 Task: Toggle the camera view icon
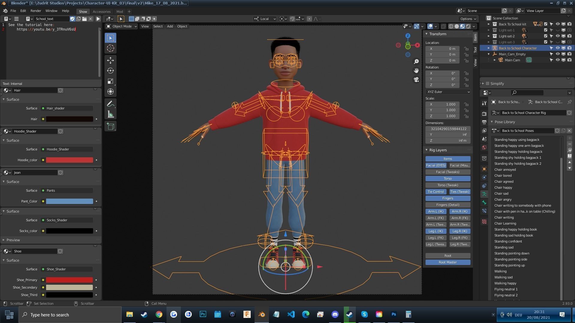click(x=416, y=80)
